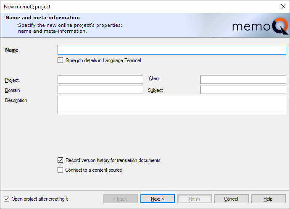Click the greyed-out Back button
This screenshot has width=290, height=209.
point(120,199)
